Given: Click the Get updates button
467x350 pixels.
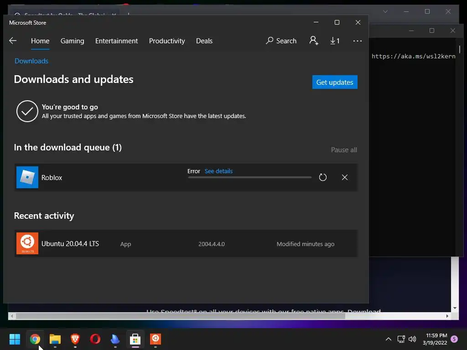Looking at the screenshot, I should pyautogui.click(x=335, y=82).
